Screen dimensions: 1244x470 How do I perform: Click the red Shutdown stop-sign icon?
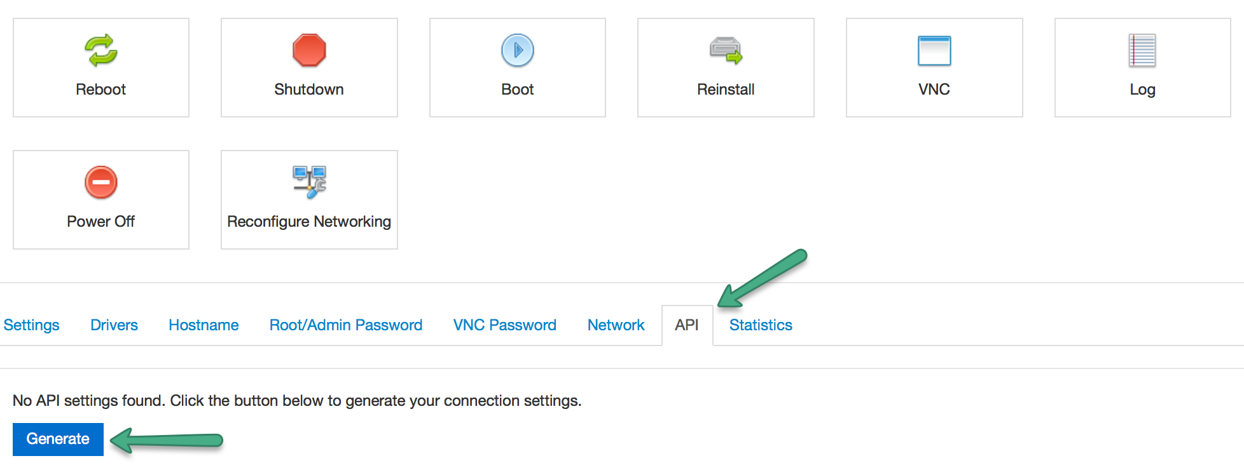[309, 50]
